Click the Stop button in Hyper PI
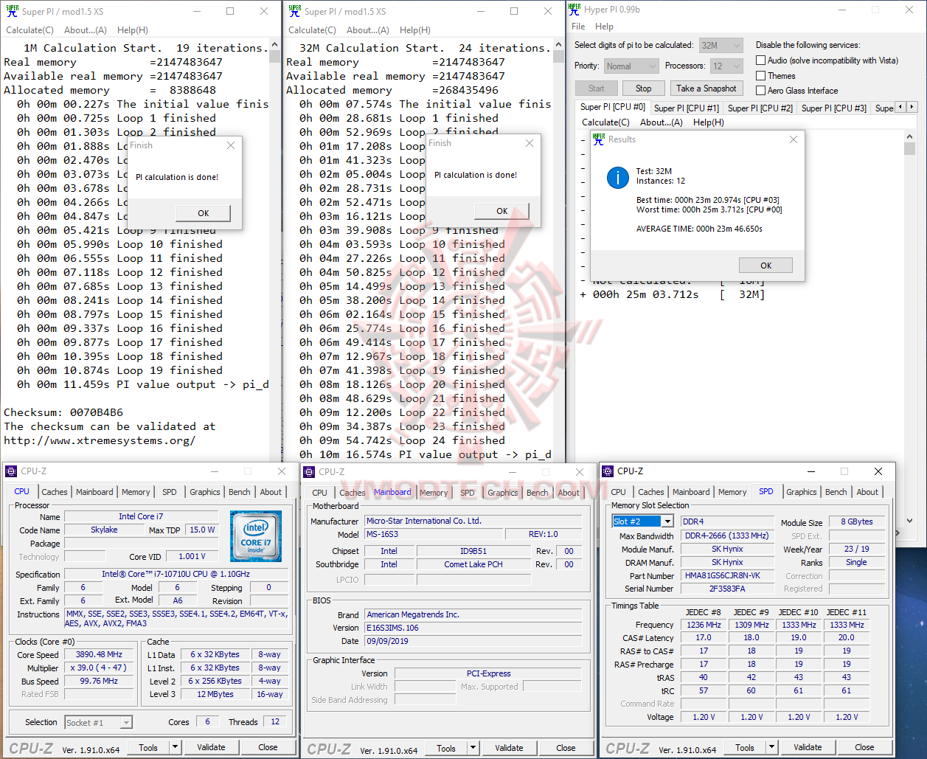 644,89
